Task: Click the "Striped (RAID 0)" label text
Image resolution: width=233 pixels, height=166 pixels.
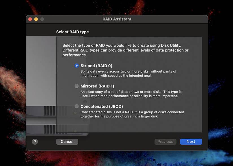Action: tap(96, 66)
